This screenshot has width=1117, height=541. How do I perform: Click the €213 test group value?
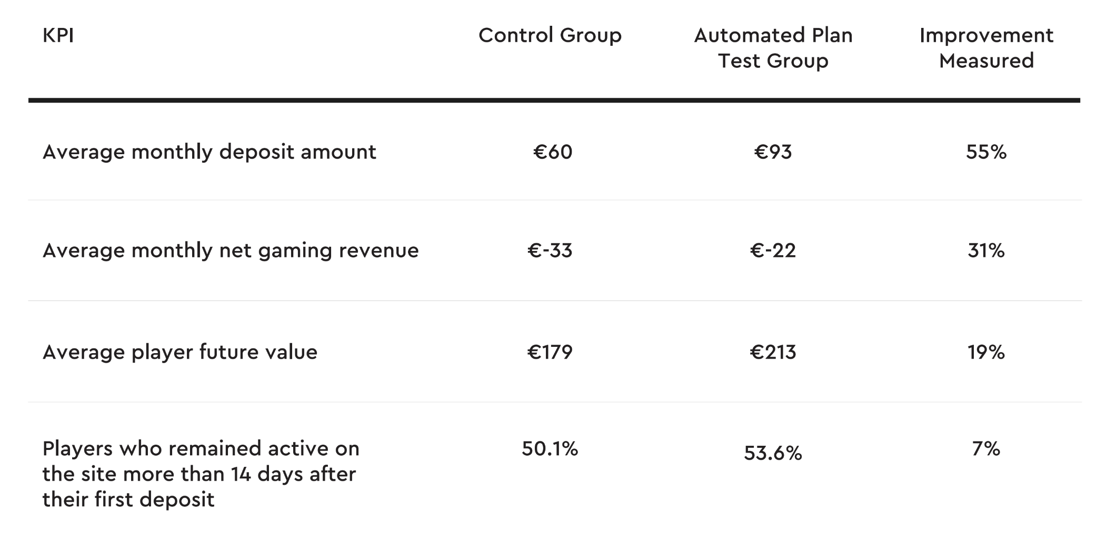pos(773,352)
